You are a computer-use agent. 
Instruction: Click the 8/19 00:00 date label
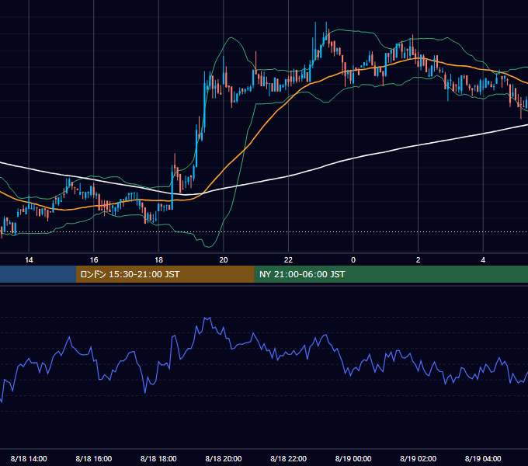(353, 458)
